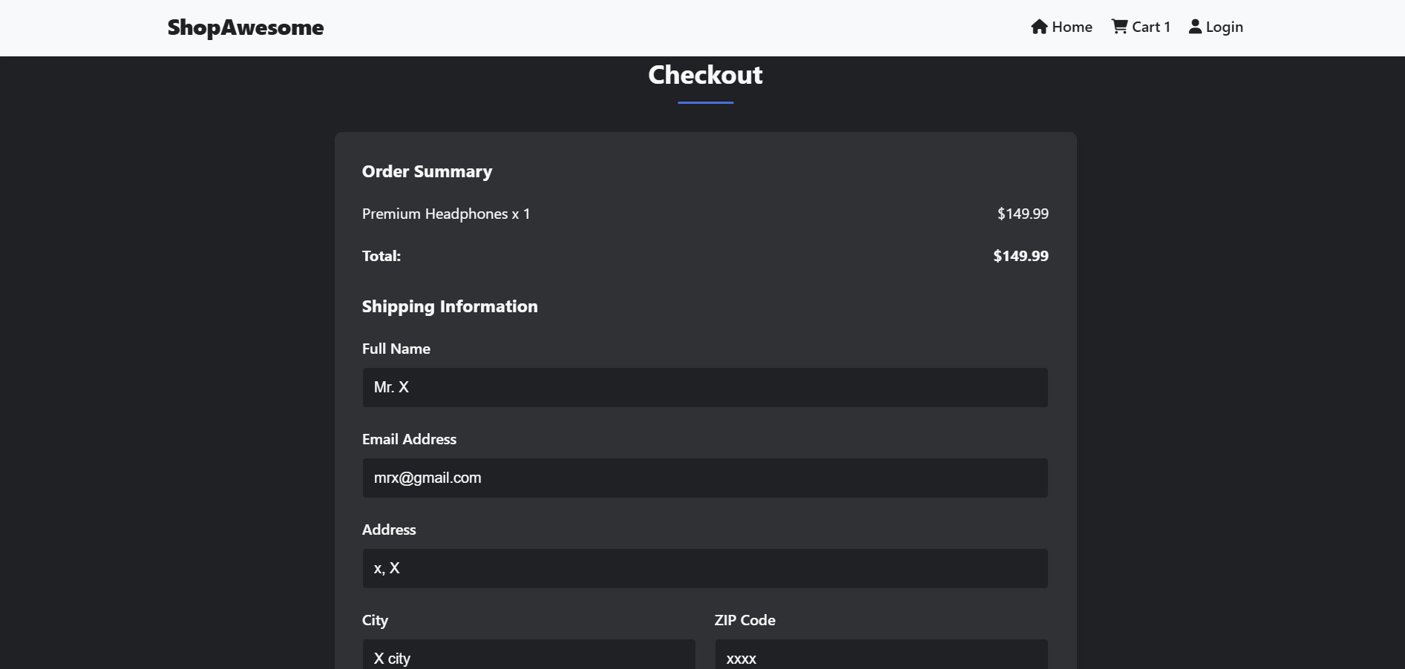1405x669 pixels.
Task: Click the "City" field label
Action: tap(375, 620)
